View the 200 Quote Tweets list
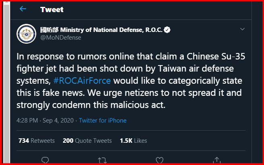The height and width of the screenshot is (165, 264). click(87, 140)
